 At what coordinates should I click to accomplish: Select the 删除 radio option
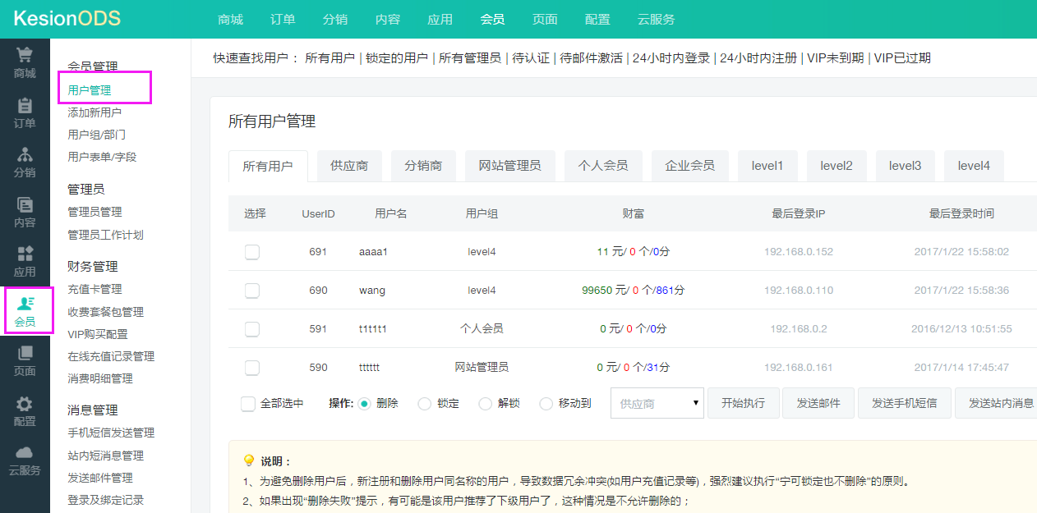[365, 404]
